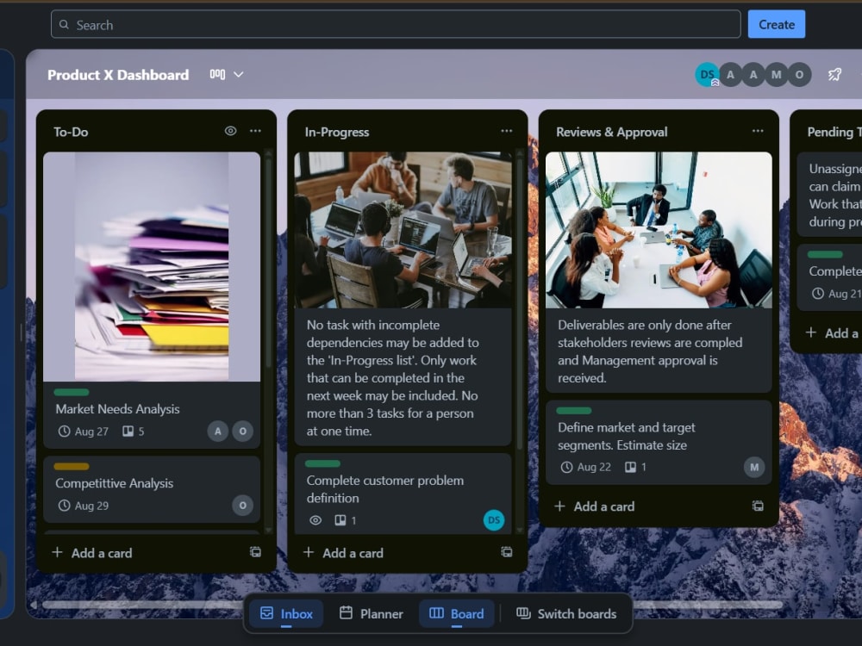Click the rocket icon in the board header
The image size is (862, 646).
point(834,74)
